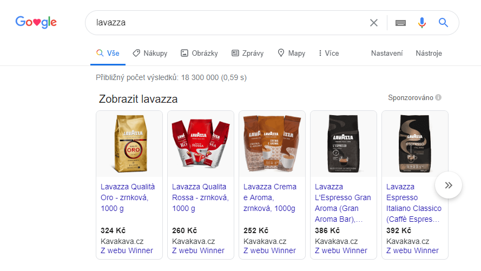
Task: Open Nástroje search tools
Action: [x=429, y=54]
